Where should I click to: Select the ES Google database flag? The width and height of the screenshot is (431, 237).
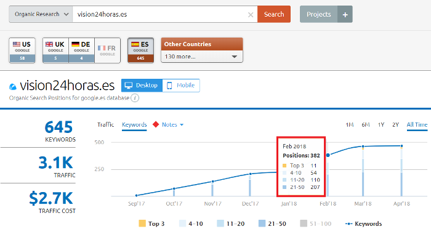coord(140,50)
